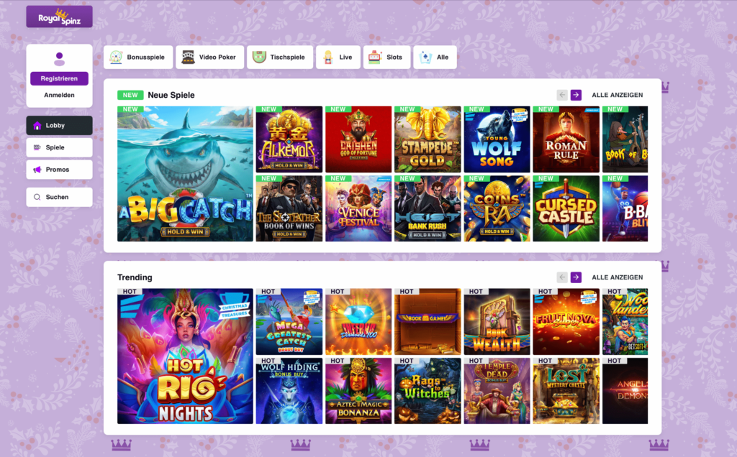Open the Big Catch game thumbnail
The height and width of the screenshot is (457, 737).
point(185,174)
